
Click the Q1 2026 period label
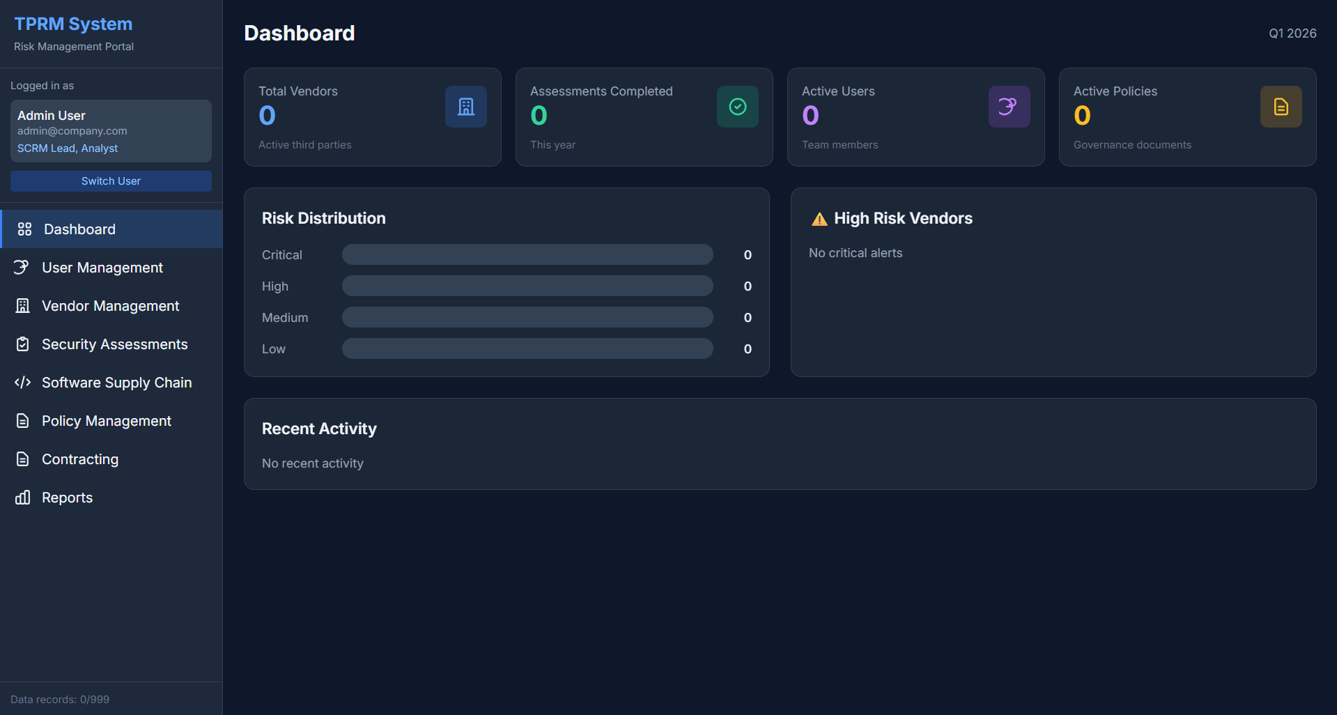(x=1292, y=33)
